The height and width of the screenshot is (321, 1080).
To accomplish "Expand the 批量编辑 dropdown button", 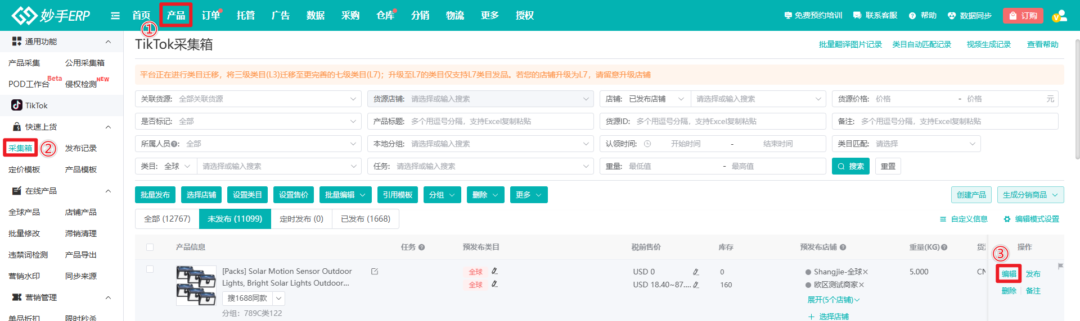I will point(345,195).
